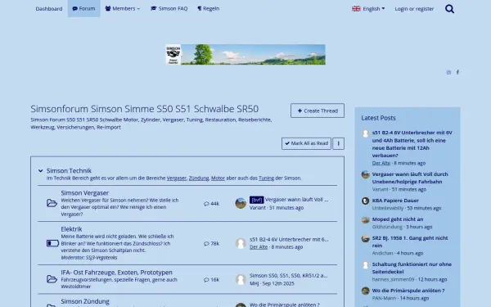
Task: Open the search magnifier icon
Action: (449, 9)
